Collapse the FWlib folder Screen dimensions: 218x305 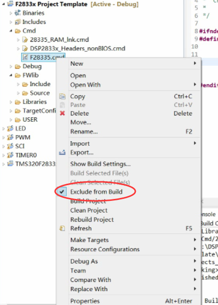point(11,76)
